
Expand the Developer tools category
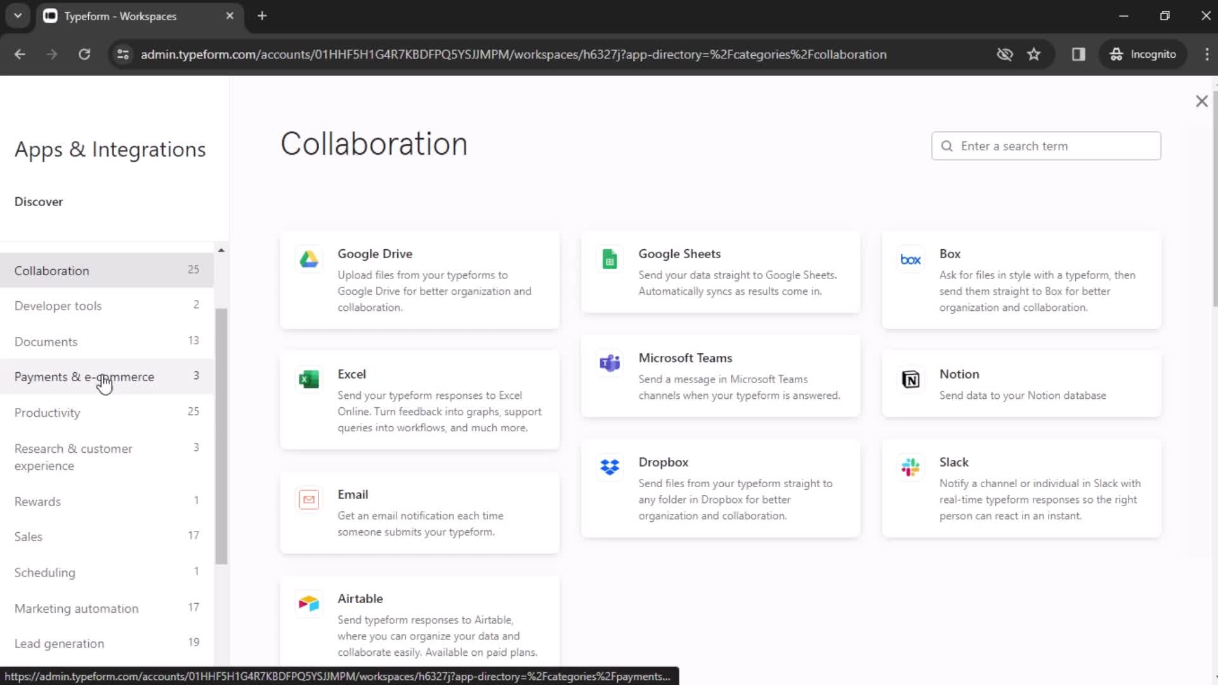[x=60, y=306]
